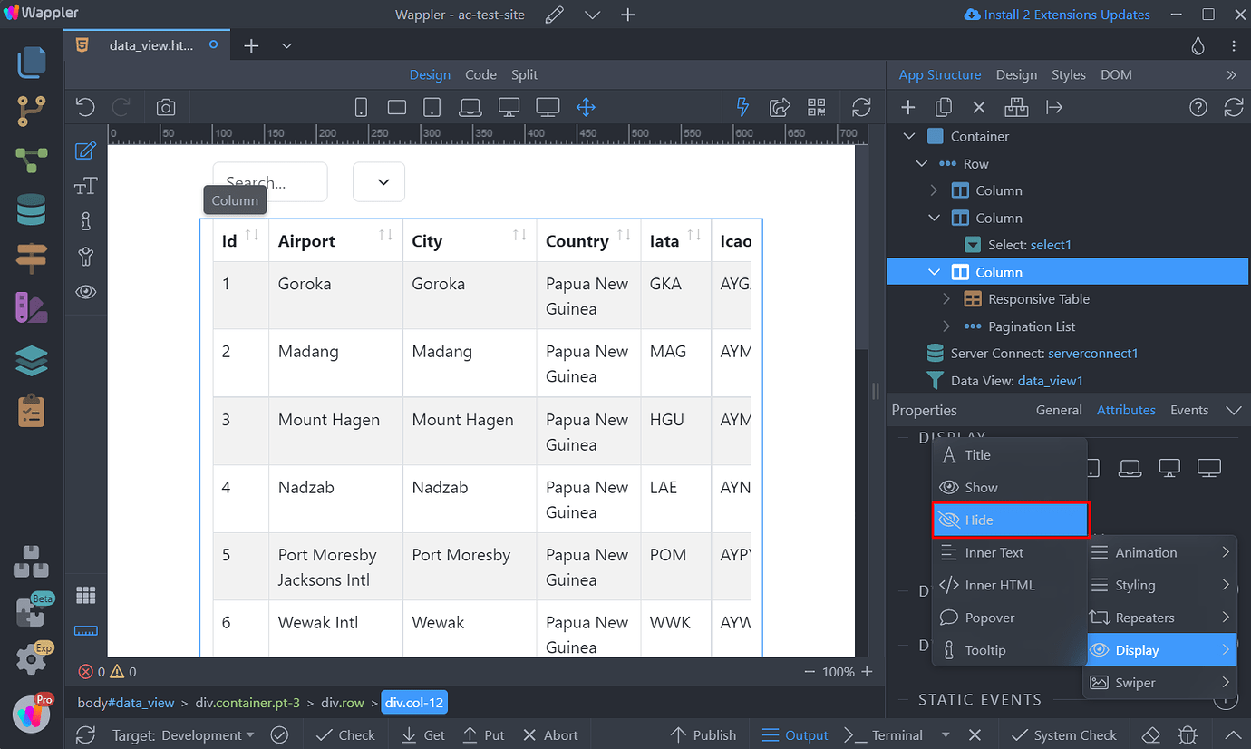Toggle the ruler icon at bottom left
Viewport: 1251px width, 749px height.
(x=86, y=631)
